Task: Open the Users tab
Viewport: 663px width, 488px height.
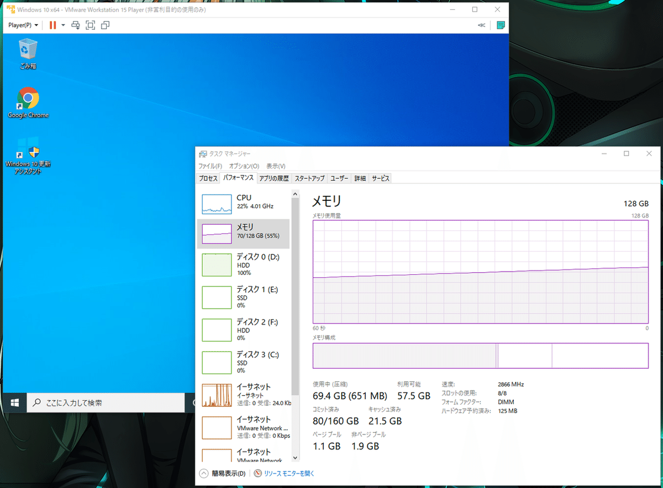Action: 339,178
